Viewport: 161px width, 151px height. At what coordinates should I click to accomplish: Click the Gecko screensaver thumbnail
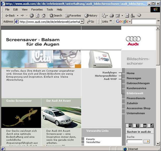(x=21, y=117)
